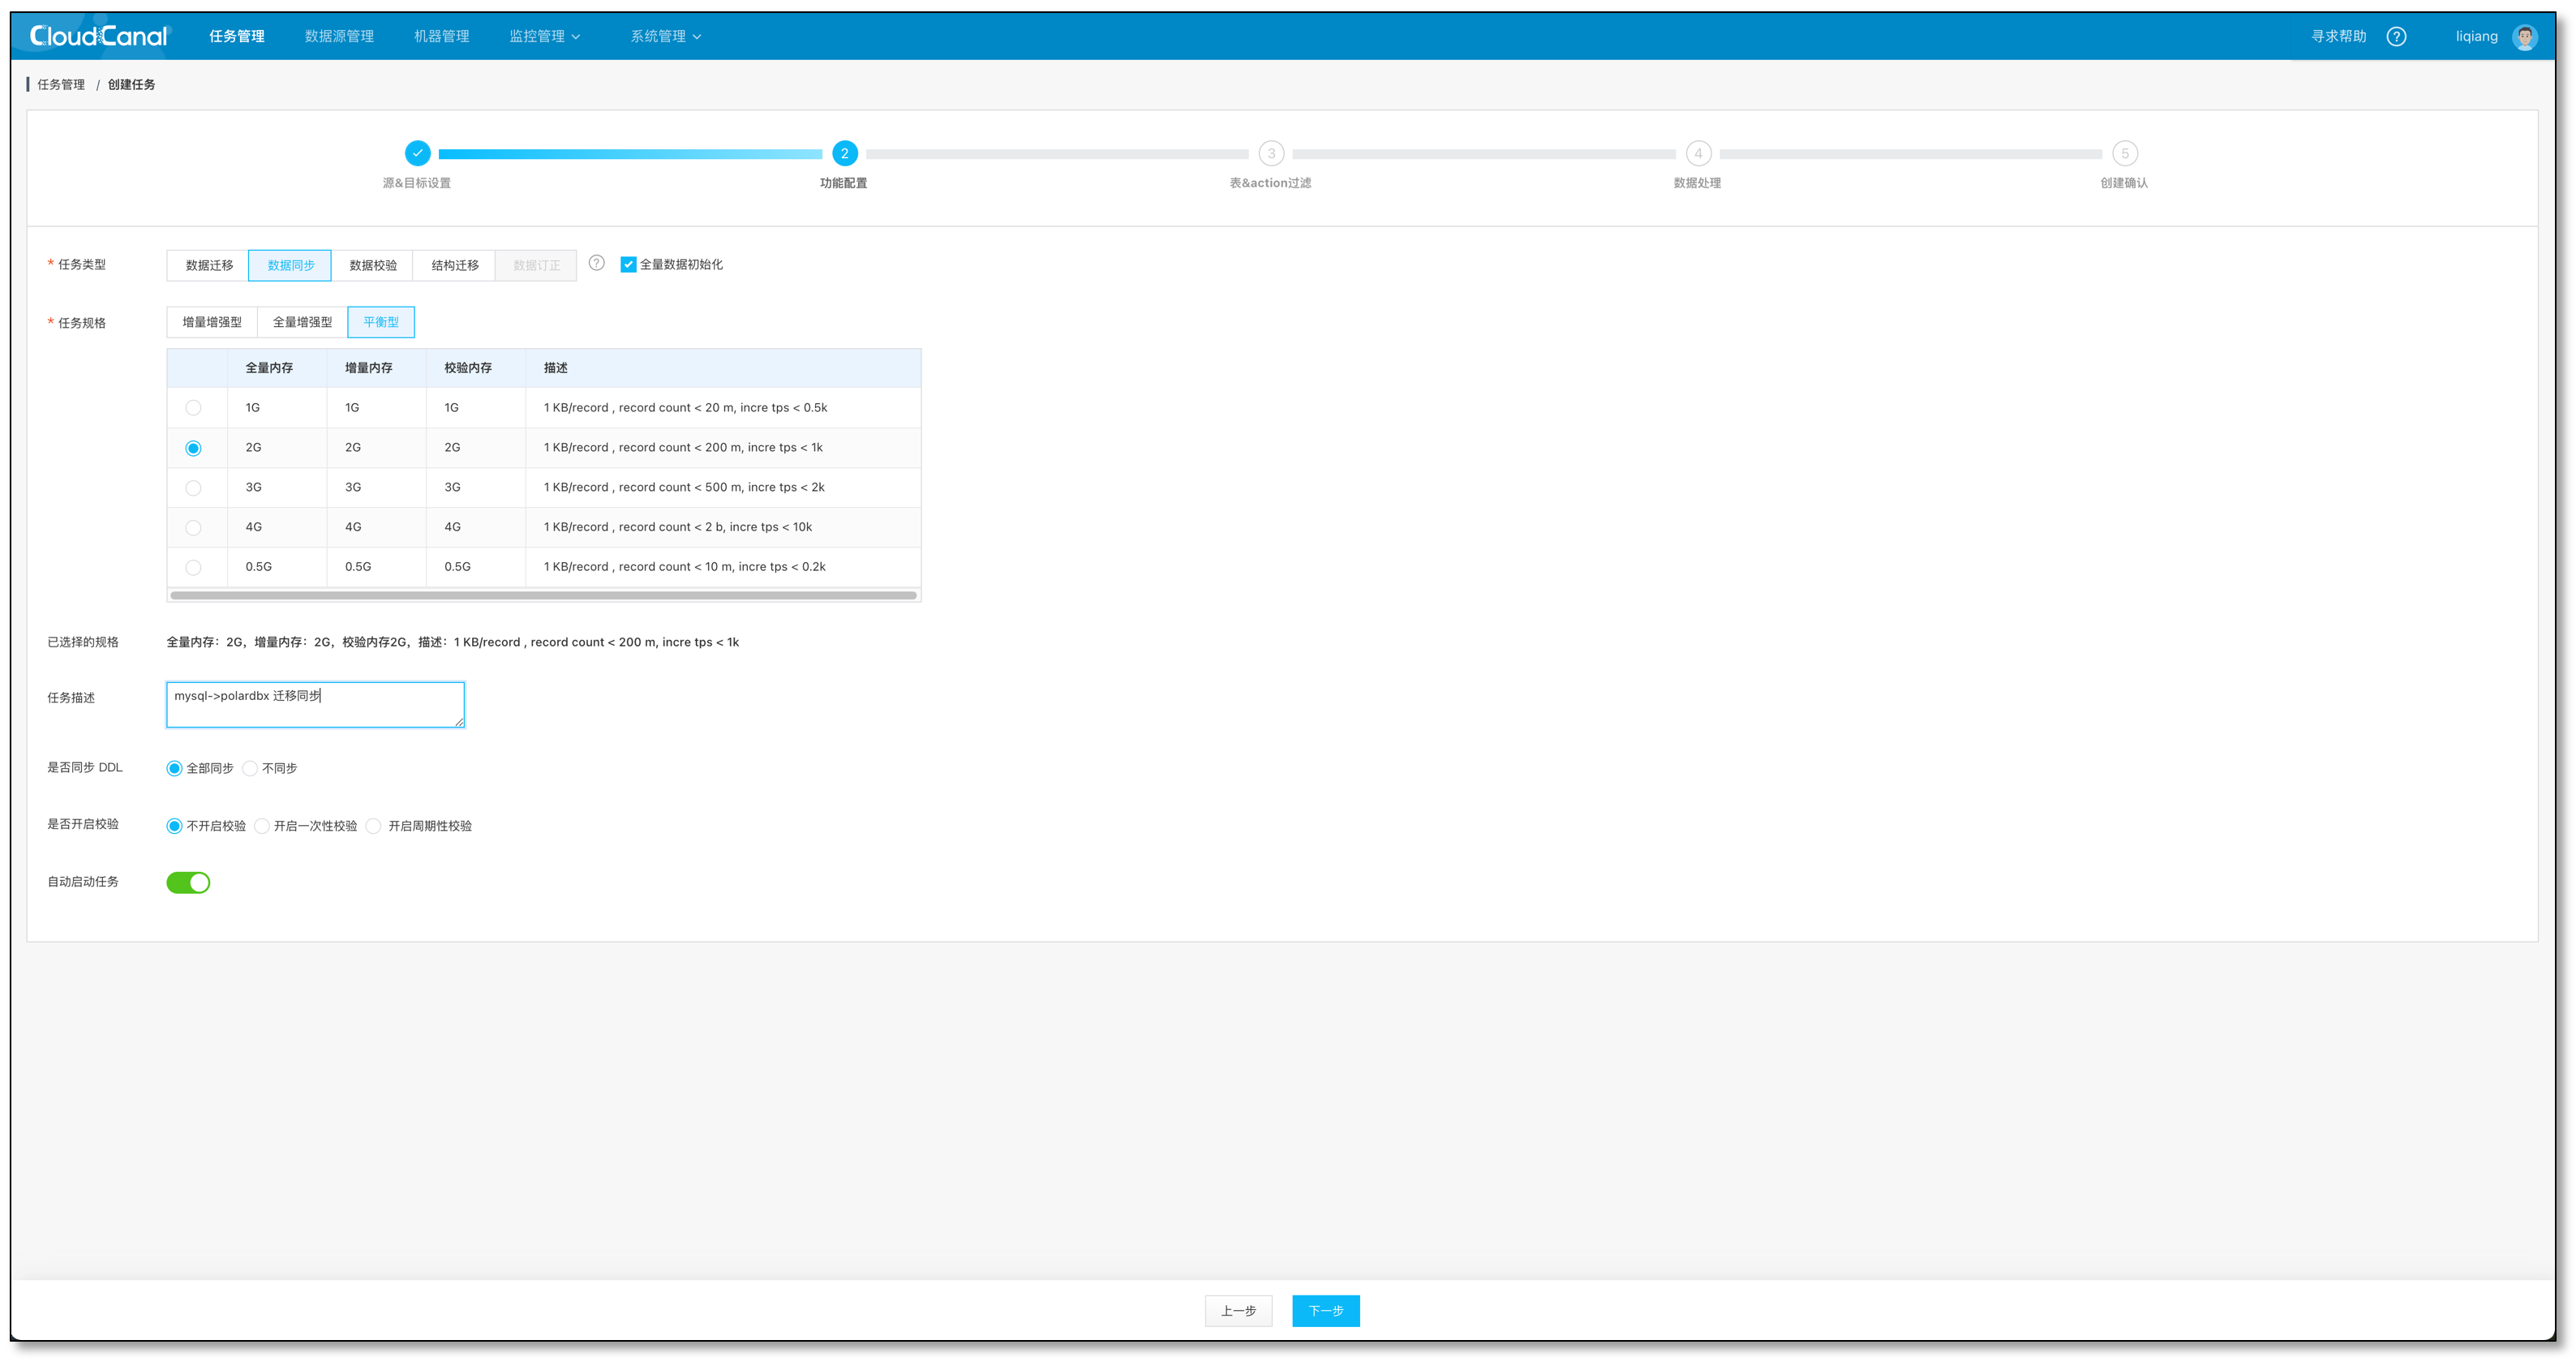The width and height of the screenshot is (2576, 1366).
Task: Click the step 5 circle indicator
Action: point(2124,153)
